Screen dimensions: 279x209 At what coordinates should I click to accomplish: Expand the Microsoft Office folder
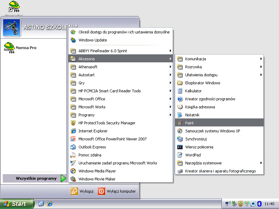coord(121,99)
